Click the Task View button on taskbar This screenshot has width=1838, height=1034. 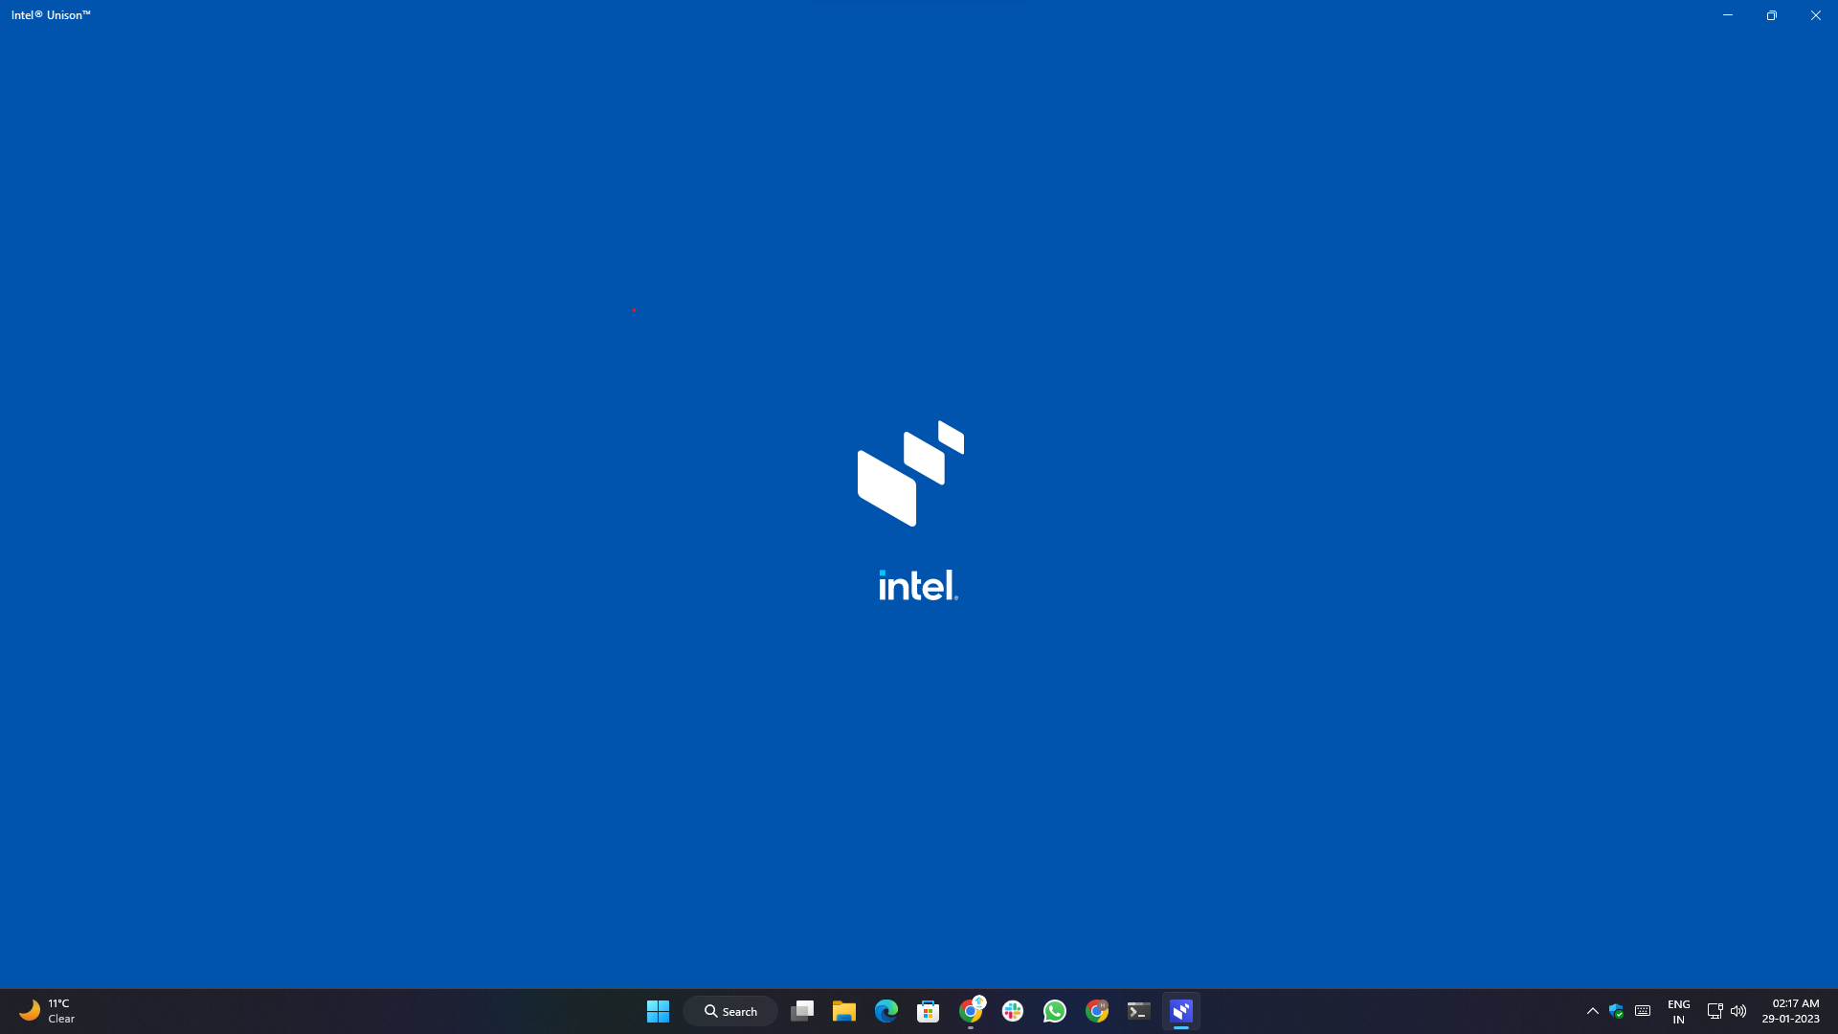[803, 1010]
